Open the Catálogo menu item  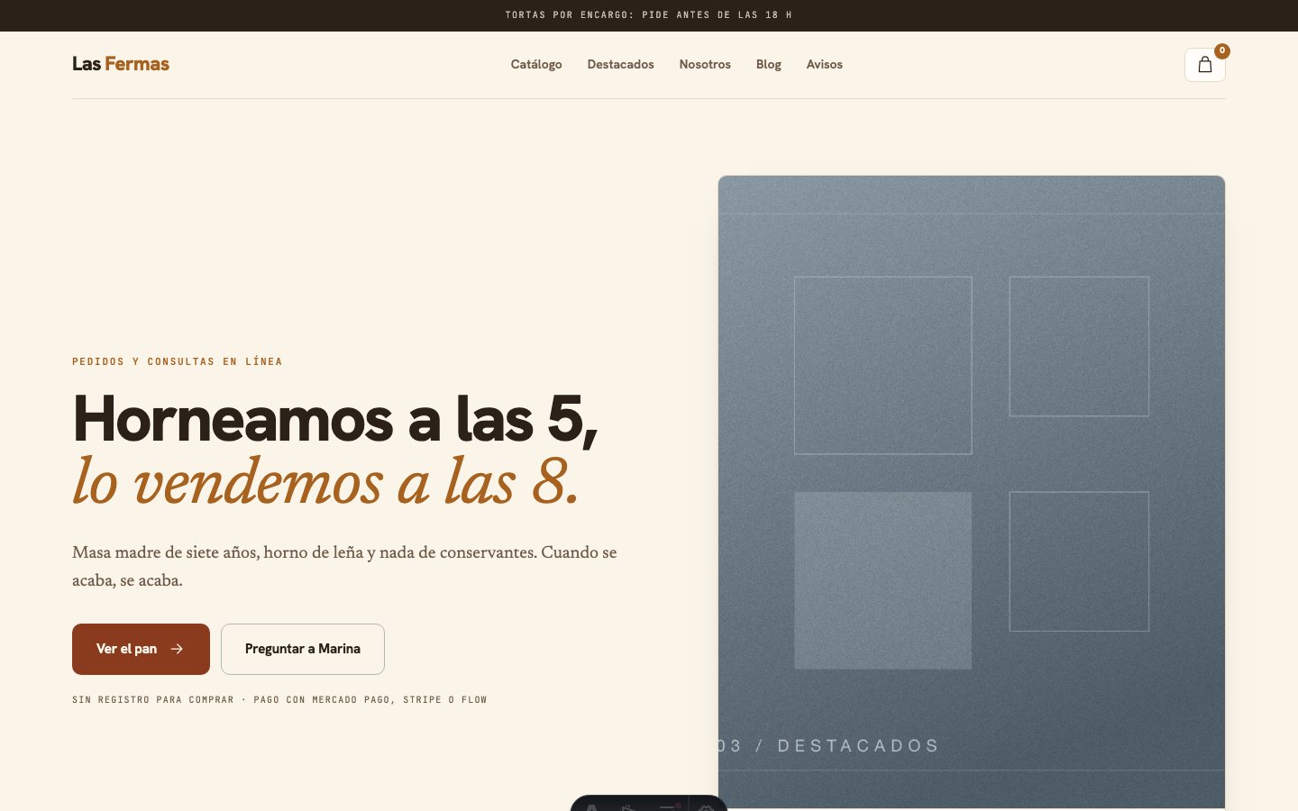[x=536, y=64]
